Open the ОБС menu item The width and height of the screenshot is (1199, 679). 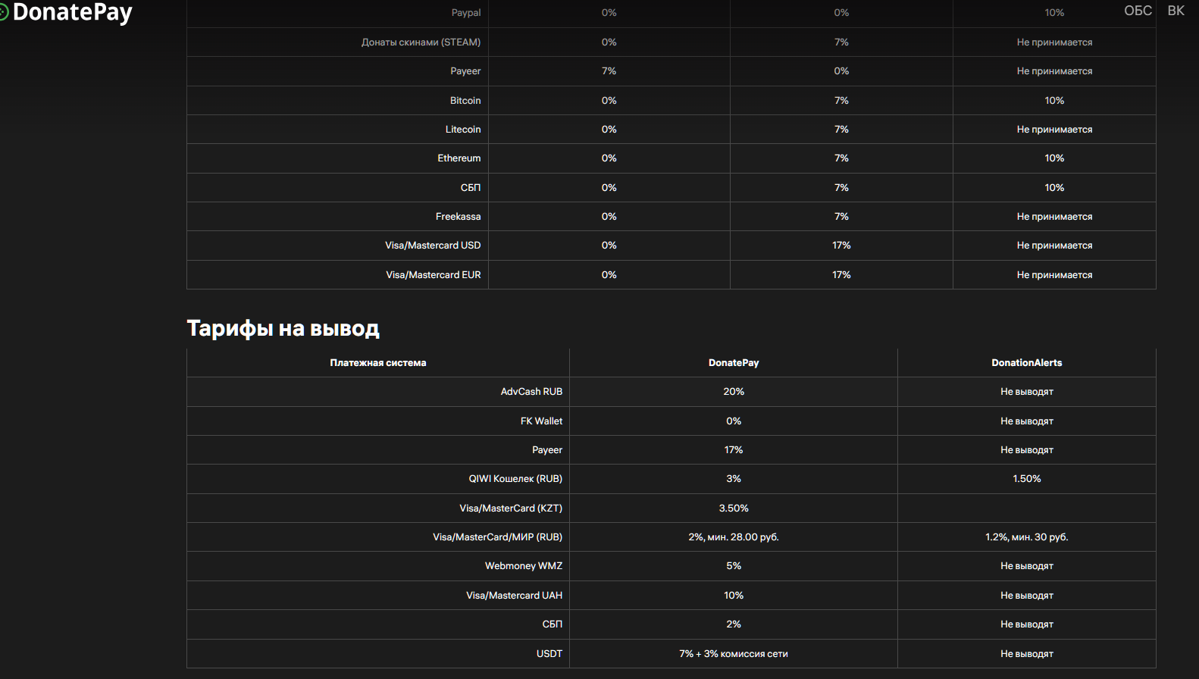1138,11
